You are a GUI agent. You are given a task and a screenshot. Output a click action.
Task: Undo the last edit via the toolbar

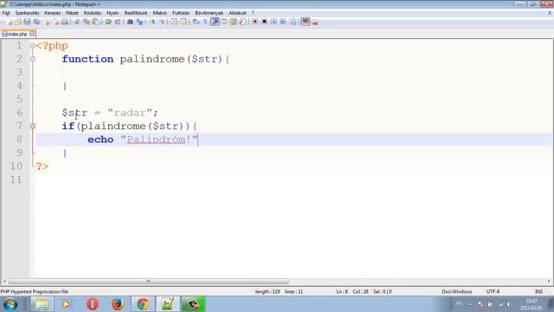coord(107,22)
